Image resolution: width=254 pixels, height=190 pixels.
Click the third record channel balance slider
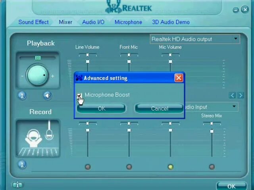tap(170, 123)
